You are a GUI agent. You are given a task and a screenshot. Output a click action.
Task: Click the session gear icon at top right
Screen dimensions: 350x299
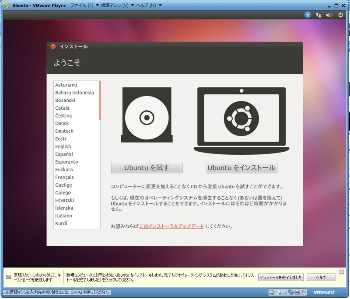click(x=339, y=15)
